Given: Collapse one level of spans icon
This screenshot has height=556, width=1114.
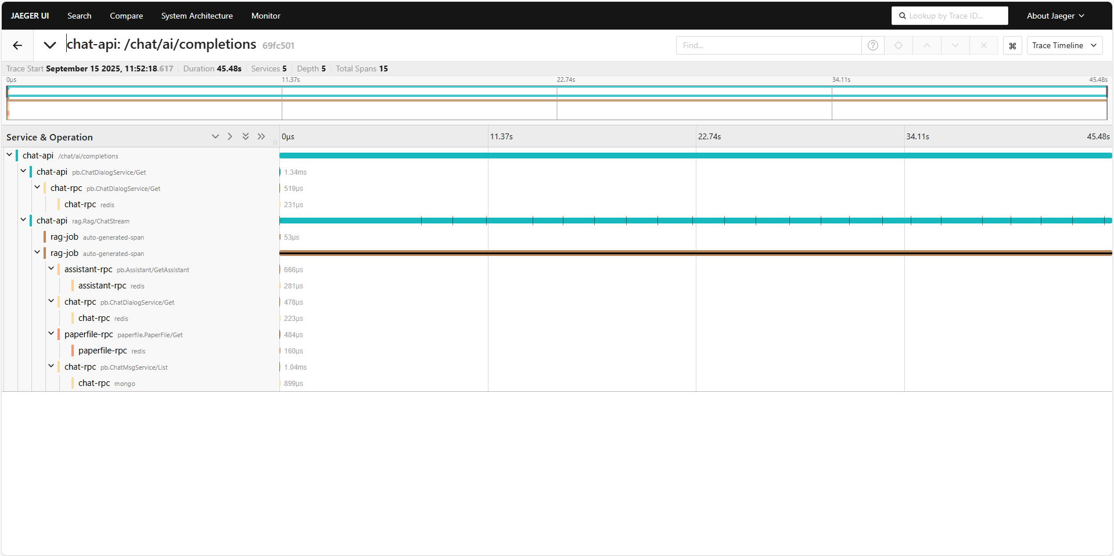Looking at the screenshot, I should (x=230, y=136).
